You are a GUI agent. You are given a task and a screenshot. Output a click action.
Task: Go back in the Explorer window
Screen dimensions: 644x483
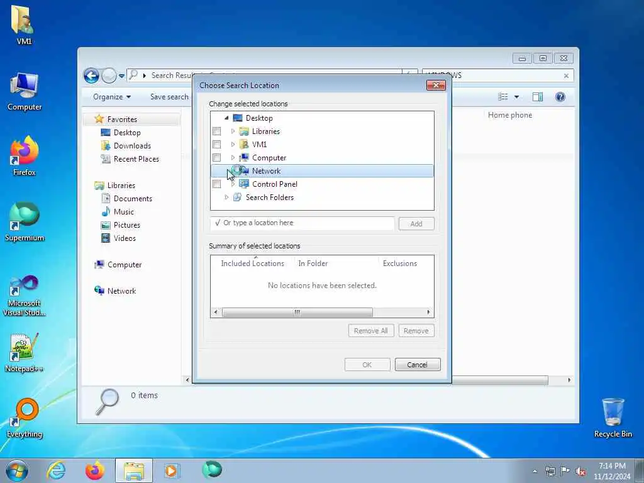[91, 75]
